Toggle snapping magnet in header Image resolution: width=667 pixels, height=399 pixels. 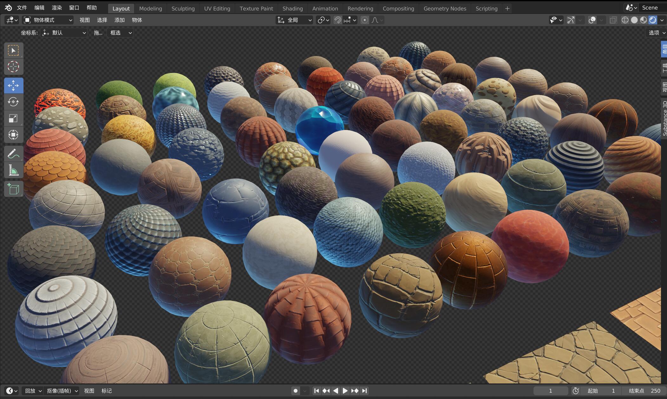(x=338, y=20)
